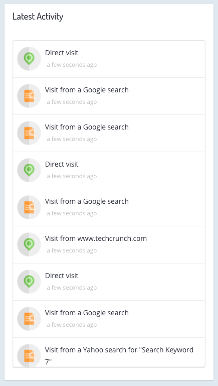The width and height of the screenshot is (218, 386).
Task: Select the last "Visit from a Google search" title
Action: point(87,313)
